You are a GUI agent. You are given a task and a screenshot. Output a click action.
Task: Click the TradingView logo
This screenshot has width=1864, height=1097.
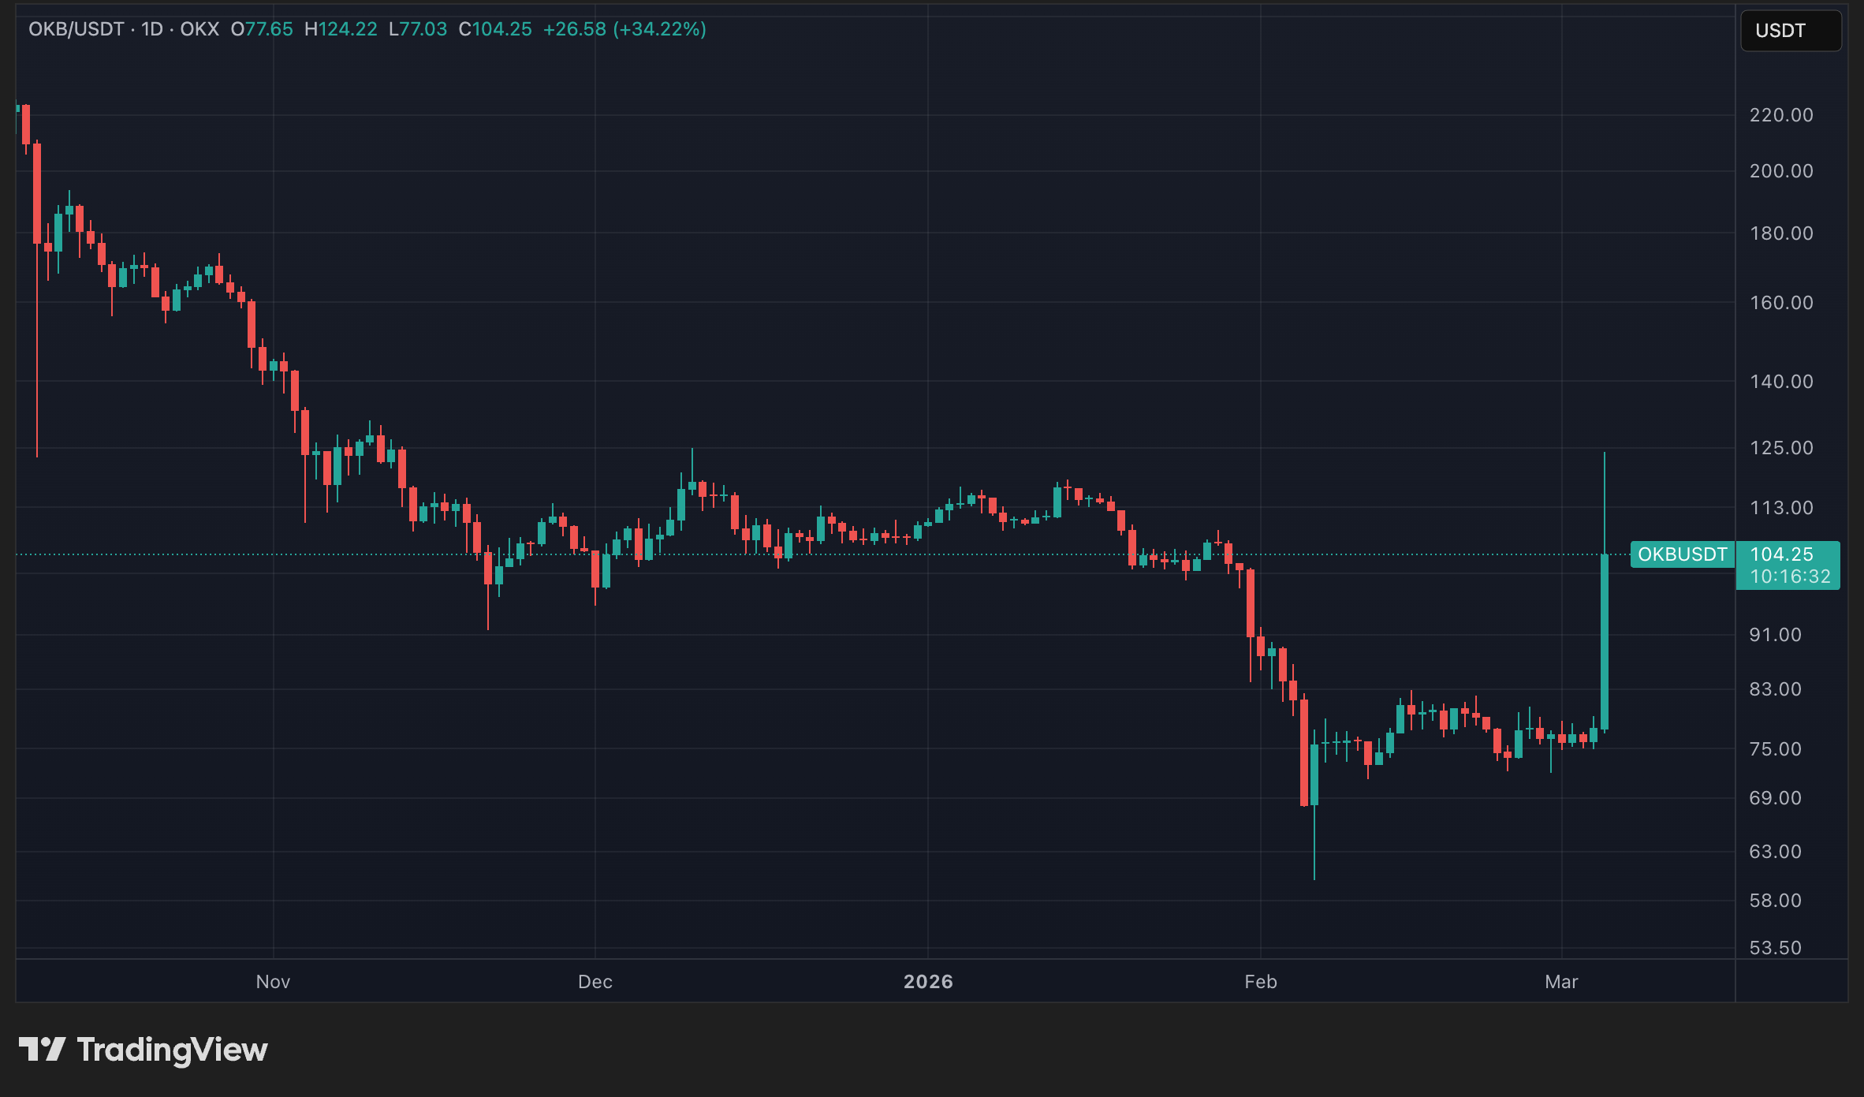click(143, 1050)
